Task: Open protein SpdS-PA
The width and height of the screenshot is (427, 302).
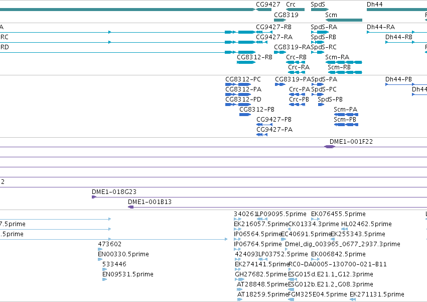Action: (324, 79)
